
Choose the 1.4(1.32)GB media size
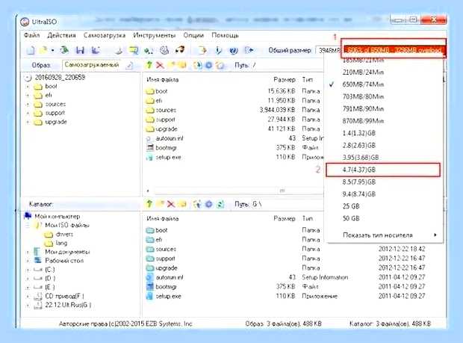click(x=384, y=133)
